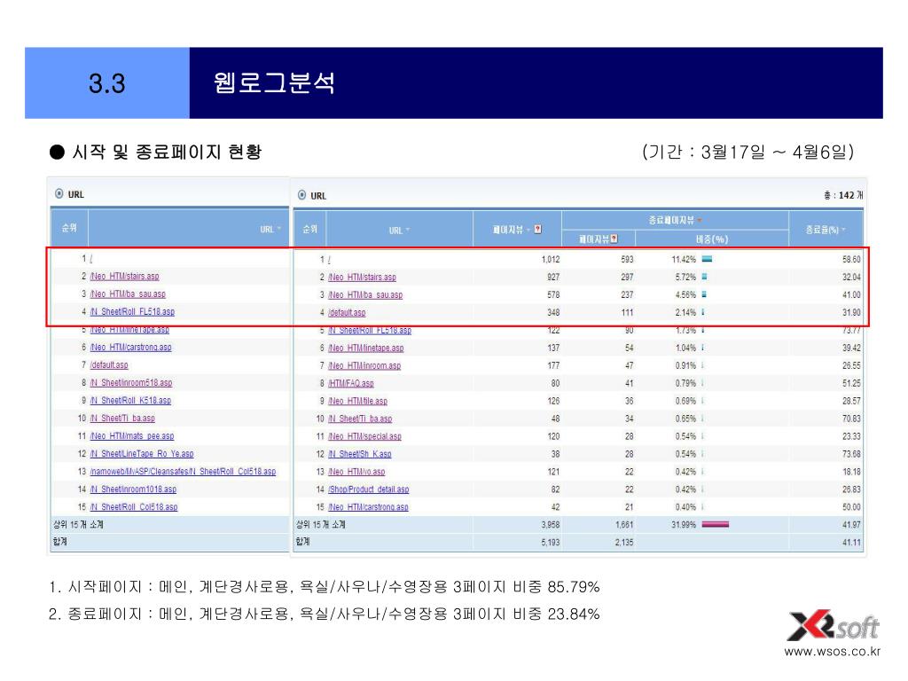Image resolution: width=908 pixels, height=681 pixels.
Task: Click the exit rate value 73.77
Action: pos(851,330)
